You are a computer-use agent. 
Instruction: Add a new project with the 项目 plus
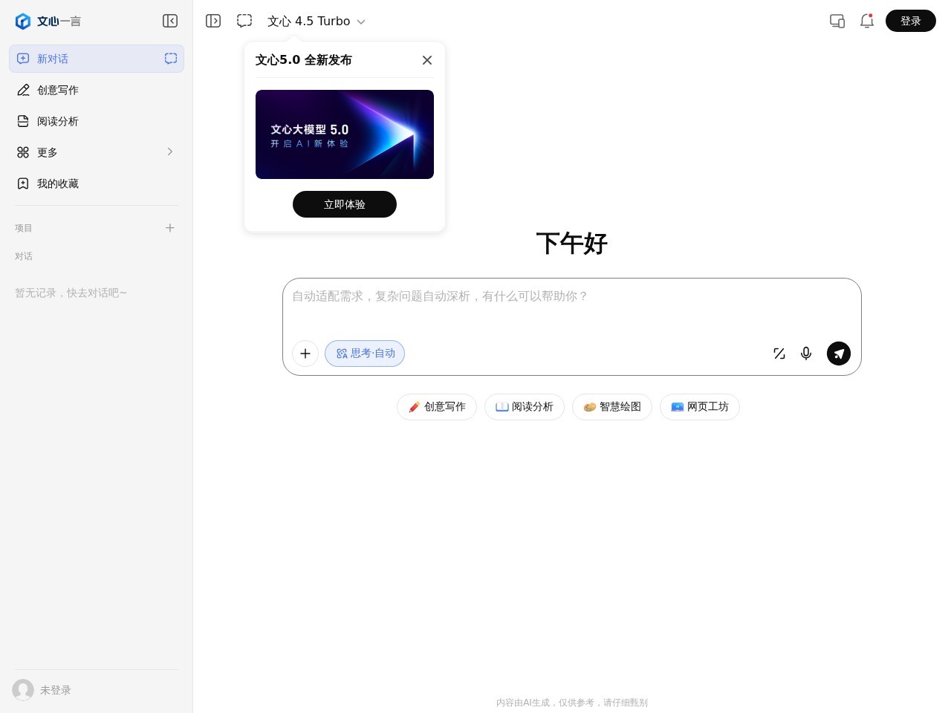[170, 228]
